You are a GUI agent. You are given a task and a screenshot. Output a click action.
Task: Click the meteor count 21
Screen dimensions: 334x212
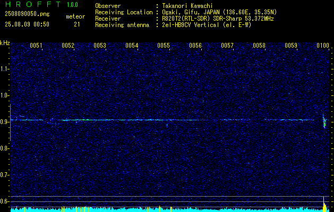(x=76, y=24)
